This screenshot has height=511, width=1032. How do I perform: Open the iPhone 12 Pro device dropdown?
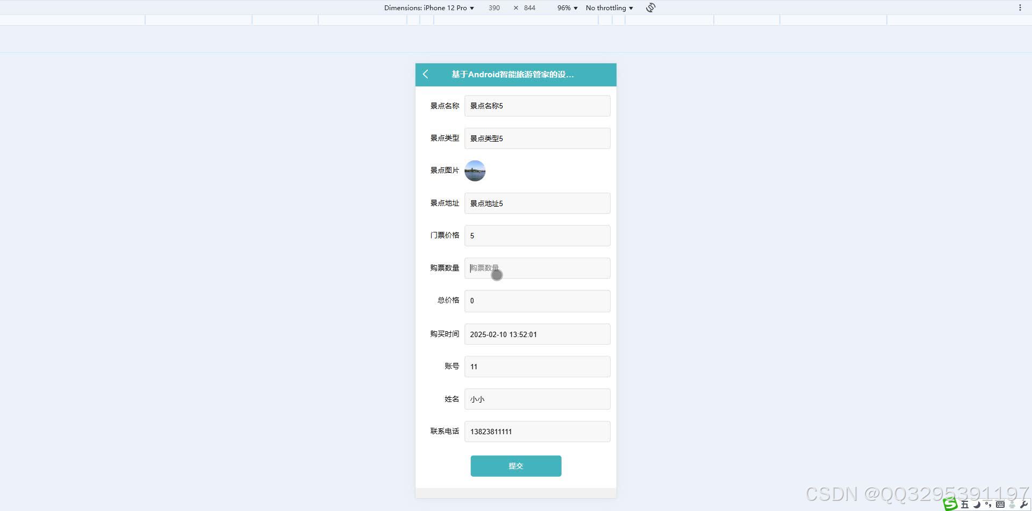[x=447, y=8]
